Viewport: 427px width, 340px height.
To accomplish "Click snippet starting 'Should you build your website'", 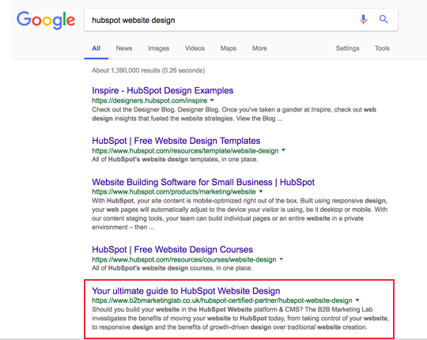I will point(240,318).
